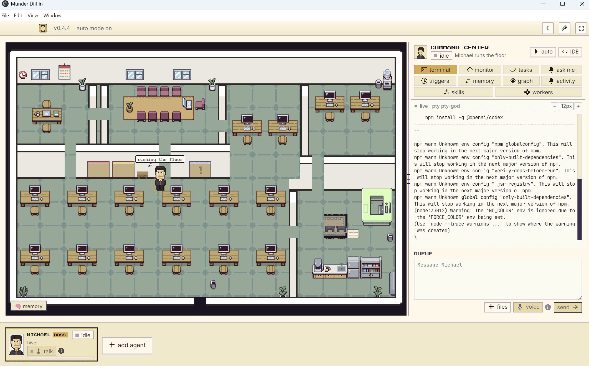Screen dimensions: 589x366
Task: Click the add agent button
Action: point(127,345)
